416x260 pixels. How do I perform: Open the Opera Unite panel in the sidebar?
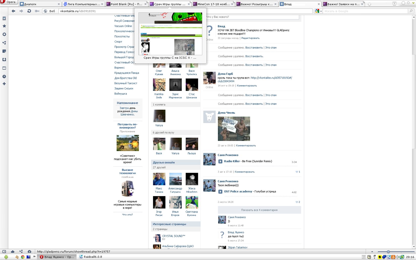point(4,43)
